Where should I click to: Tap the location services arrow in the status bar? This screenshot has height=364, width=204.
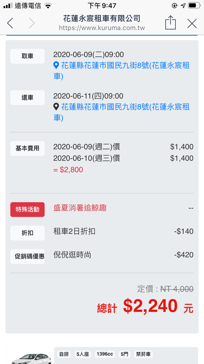pos(183,5)
